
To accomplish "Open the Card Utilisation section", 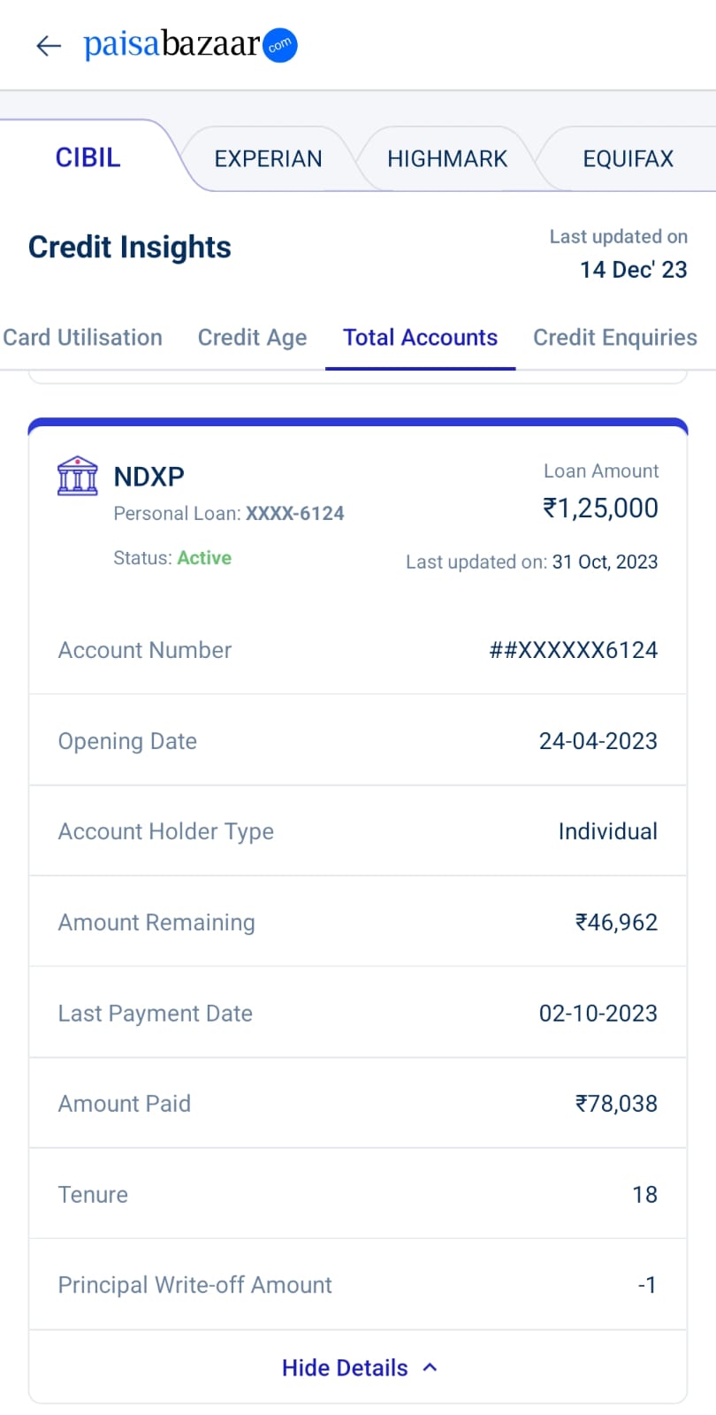I will (82, 338).
